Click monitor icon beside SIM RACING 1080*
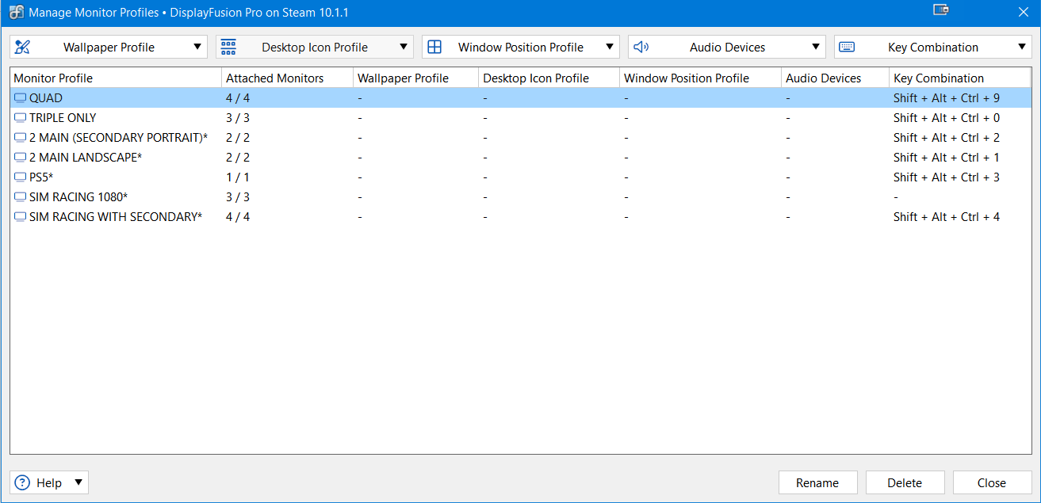 point(20,197)
